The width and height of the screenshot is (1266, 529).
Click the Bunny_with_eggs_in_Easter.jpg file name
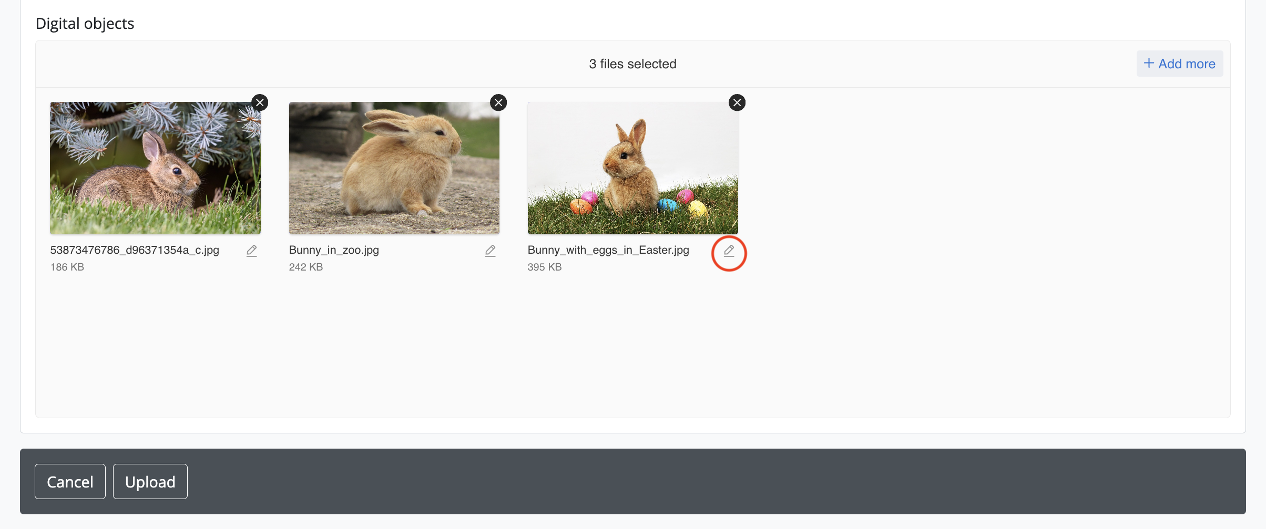(x=608, y=250)
